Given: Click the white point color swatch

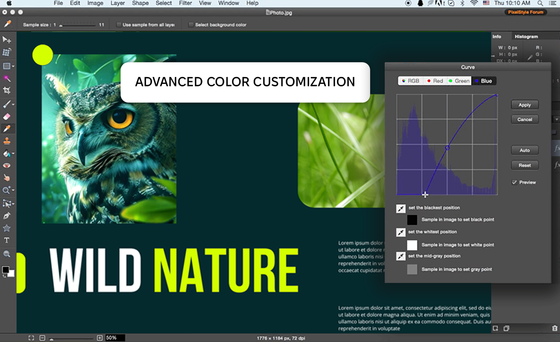Looking at the screenshot, I should coord(412,245).
